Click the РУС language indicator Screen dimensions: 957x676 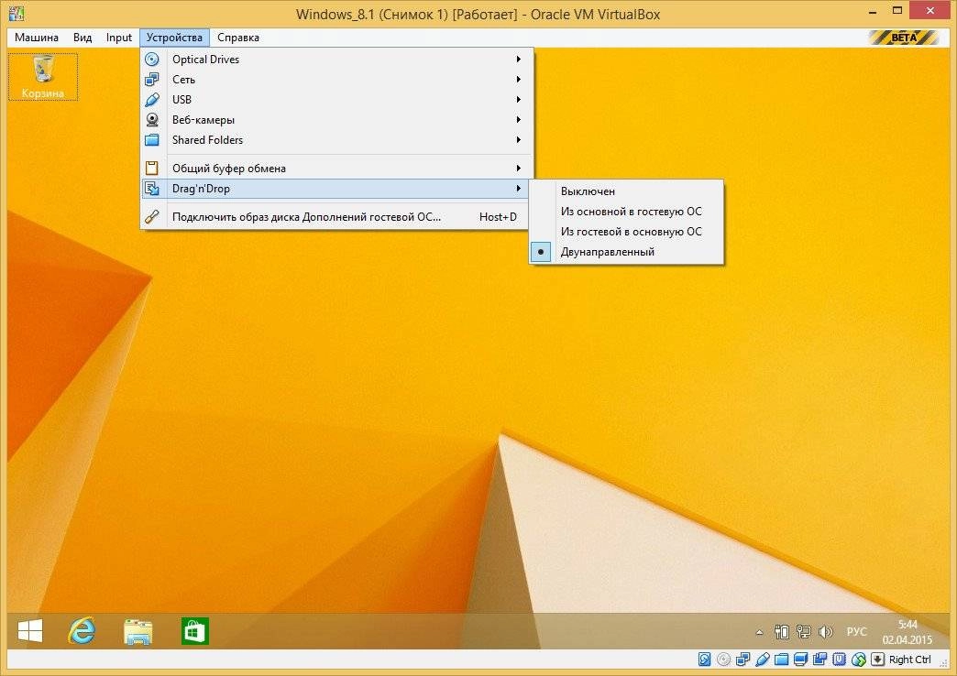click(857, 631)
